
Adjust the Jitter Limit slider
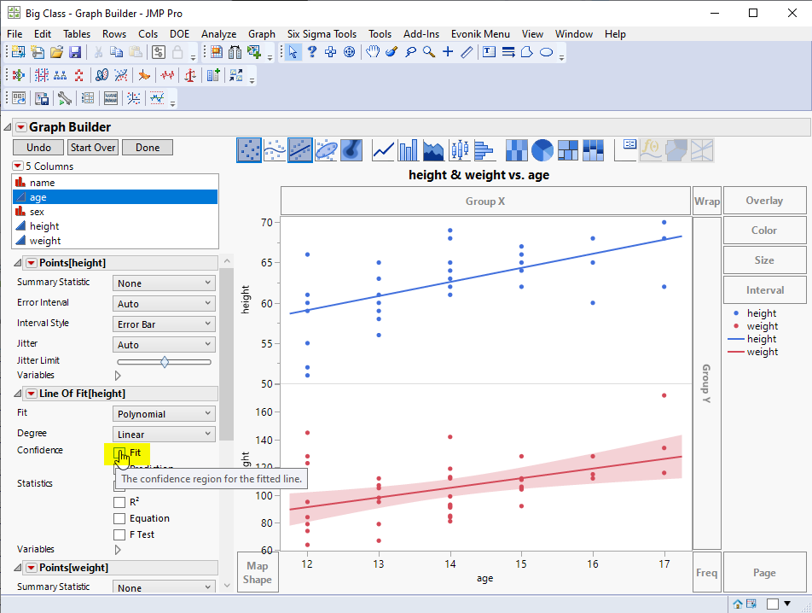tap(164, 361)
